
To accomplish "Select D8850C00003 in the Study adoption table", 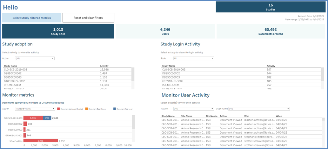I will click(13, 77).
